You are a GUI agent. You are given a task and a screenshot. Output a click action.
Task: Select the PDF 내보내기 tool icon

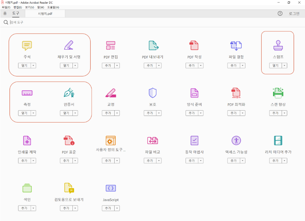pyautogui.click(x=153, y=45)
